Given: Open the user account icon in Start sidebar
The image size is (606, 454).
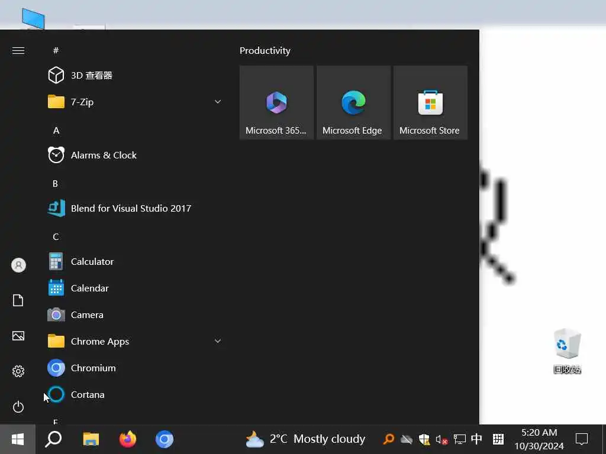Looking at the screenshot, I should 18,265.
